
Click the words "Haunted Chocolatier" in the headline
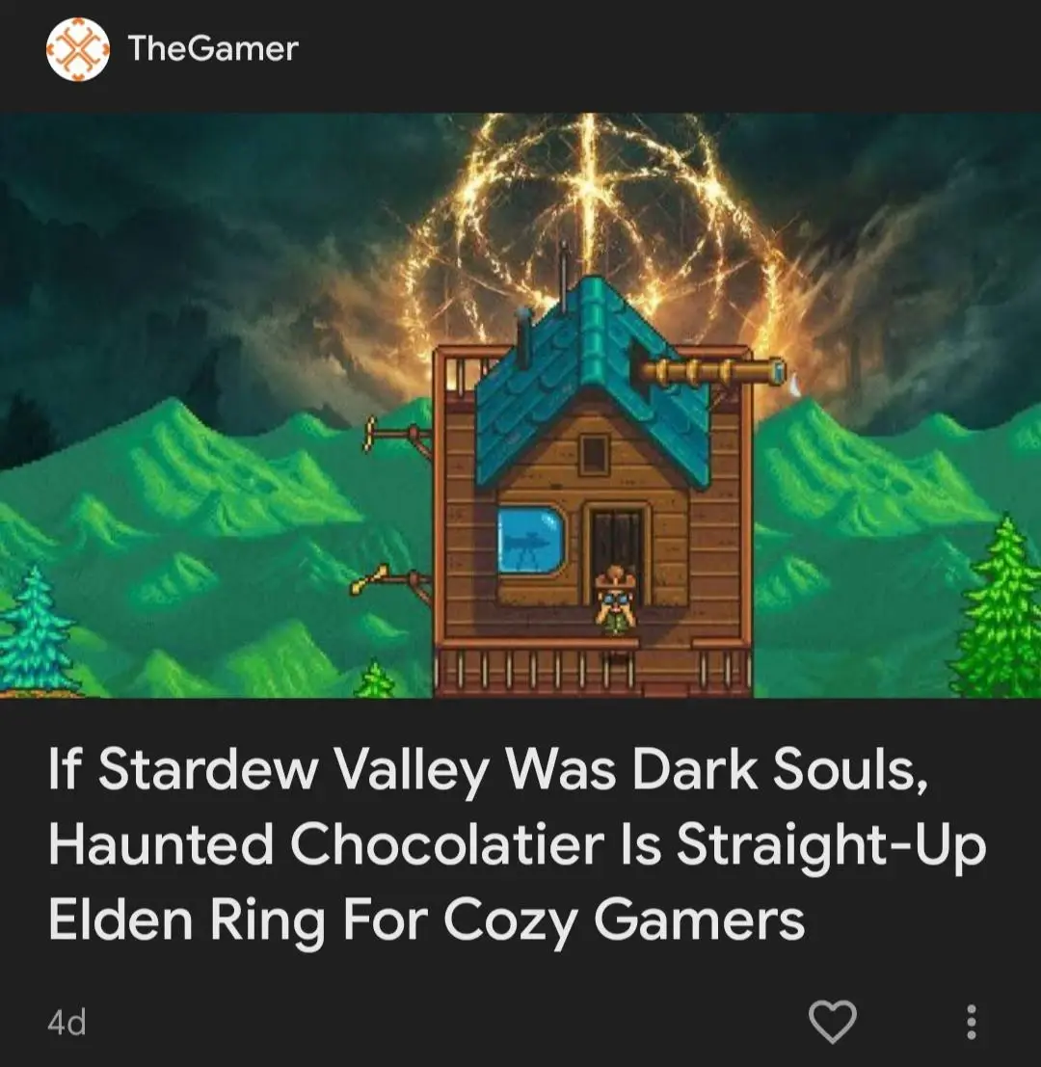[x=326, y=844]
